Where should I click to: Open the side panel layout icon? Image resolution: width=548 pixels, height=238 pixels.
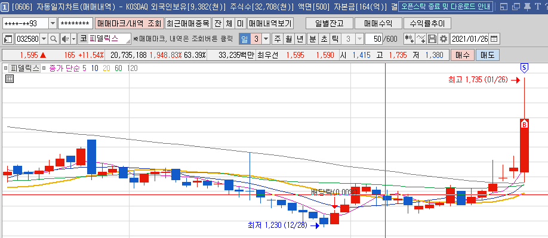pos(8,39)
